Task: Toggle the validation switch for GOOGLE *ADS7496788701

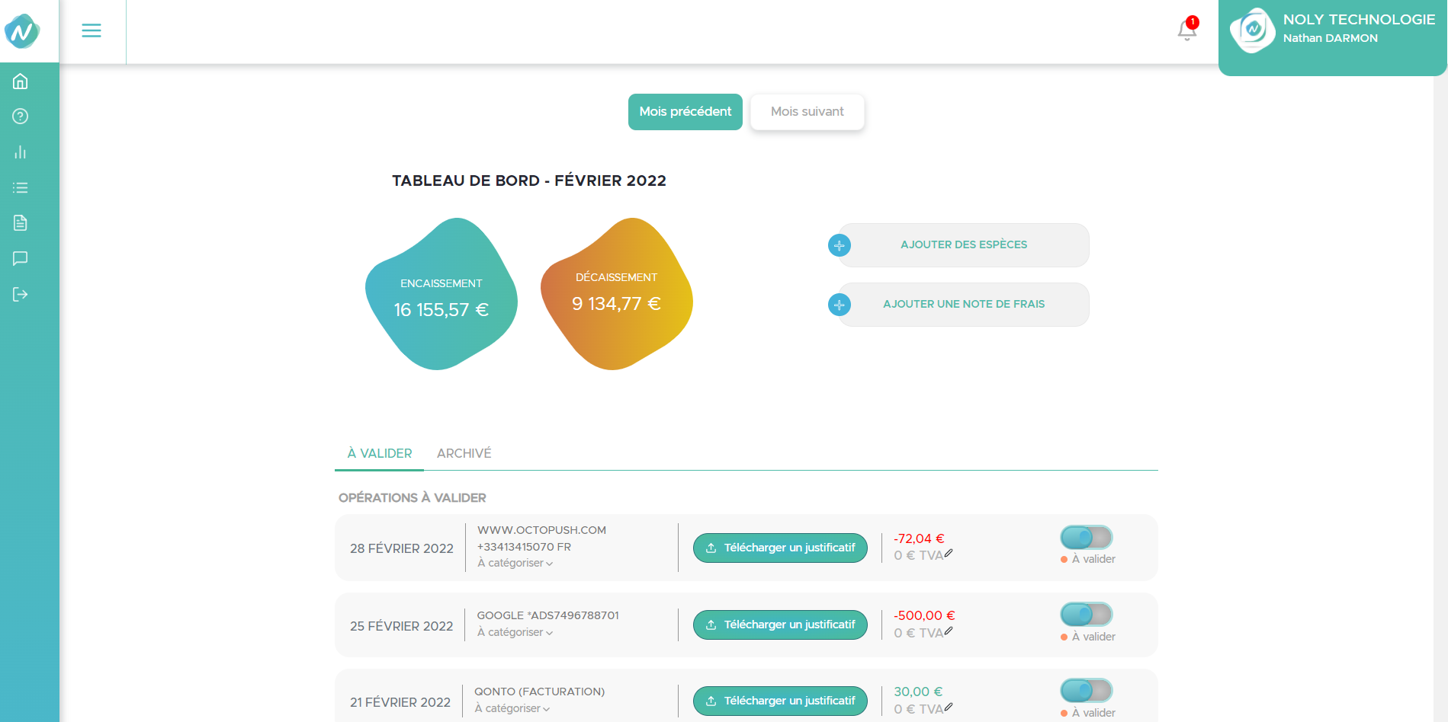Action: pos(1086,614)
